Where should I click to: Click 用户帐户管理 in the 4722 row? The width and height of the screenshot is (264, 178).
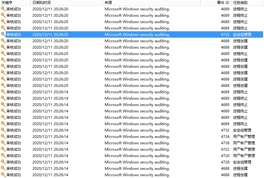pyautogui.click(x=244, y=149)
